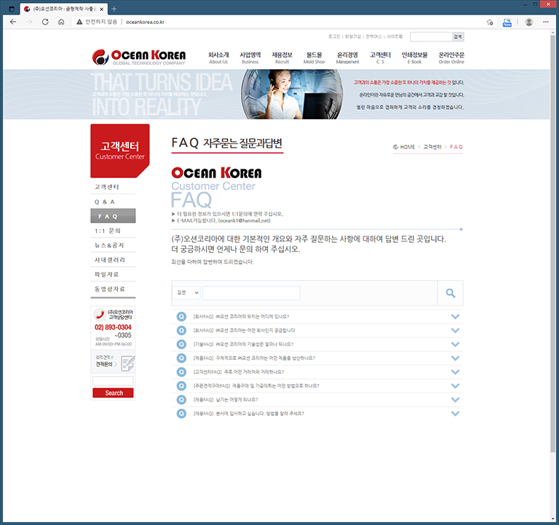Click the red Search button in sidebar

[x=114, y=393]
